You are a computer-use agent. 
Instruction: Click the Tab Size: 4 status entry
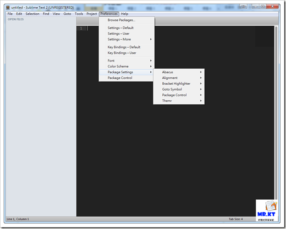(x=236, y=219)
